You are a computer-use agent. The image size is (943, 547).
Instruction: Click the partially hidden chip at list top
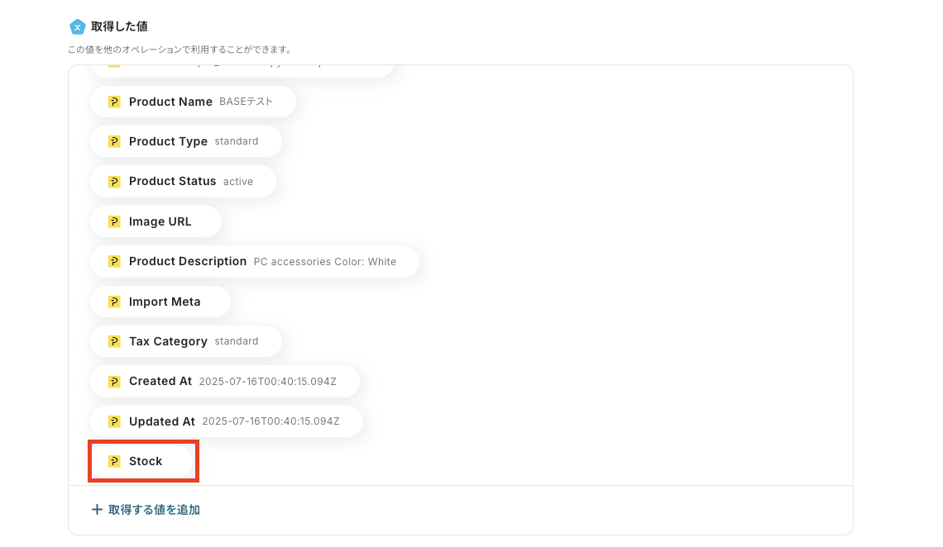point(242,69)
